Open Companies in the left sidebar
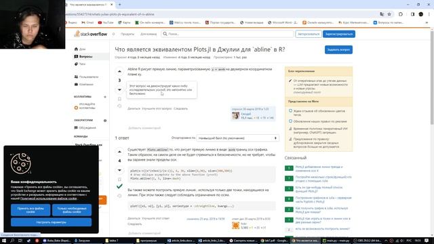The width and height of the screenshot is (434, 244). (84, 84)
